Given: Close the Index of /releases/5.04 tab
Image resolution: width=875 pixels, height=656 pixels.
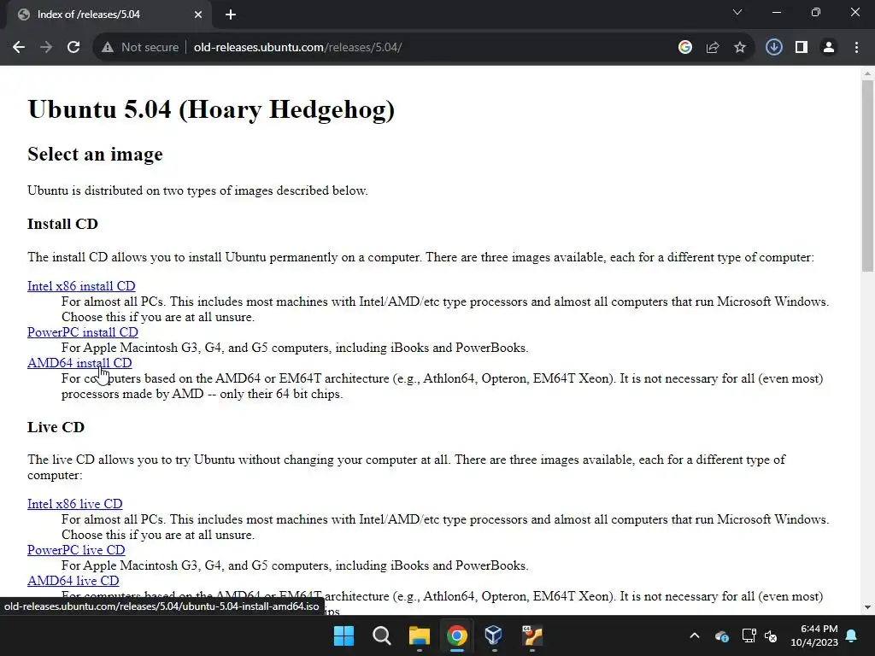Looking at the screenshot, I should click(198, 15).
